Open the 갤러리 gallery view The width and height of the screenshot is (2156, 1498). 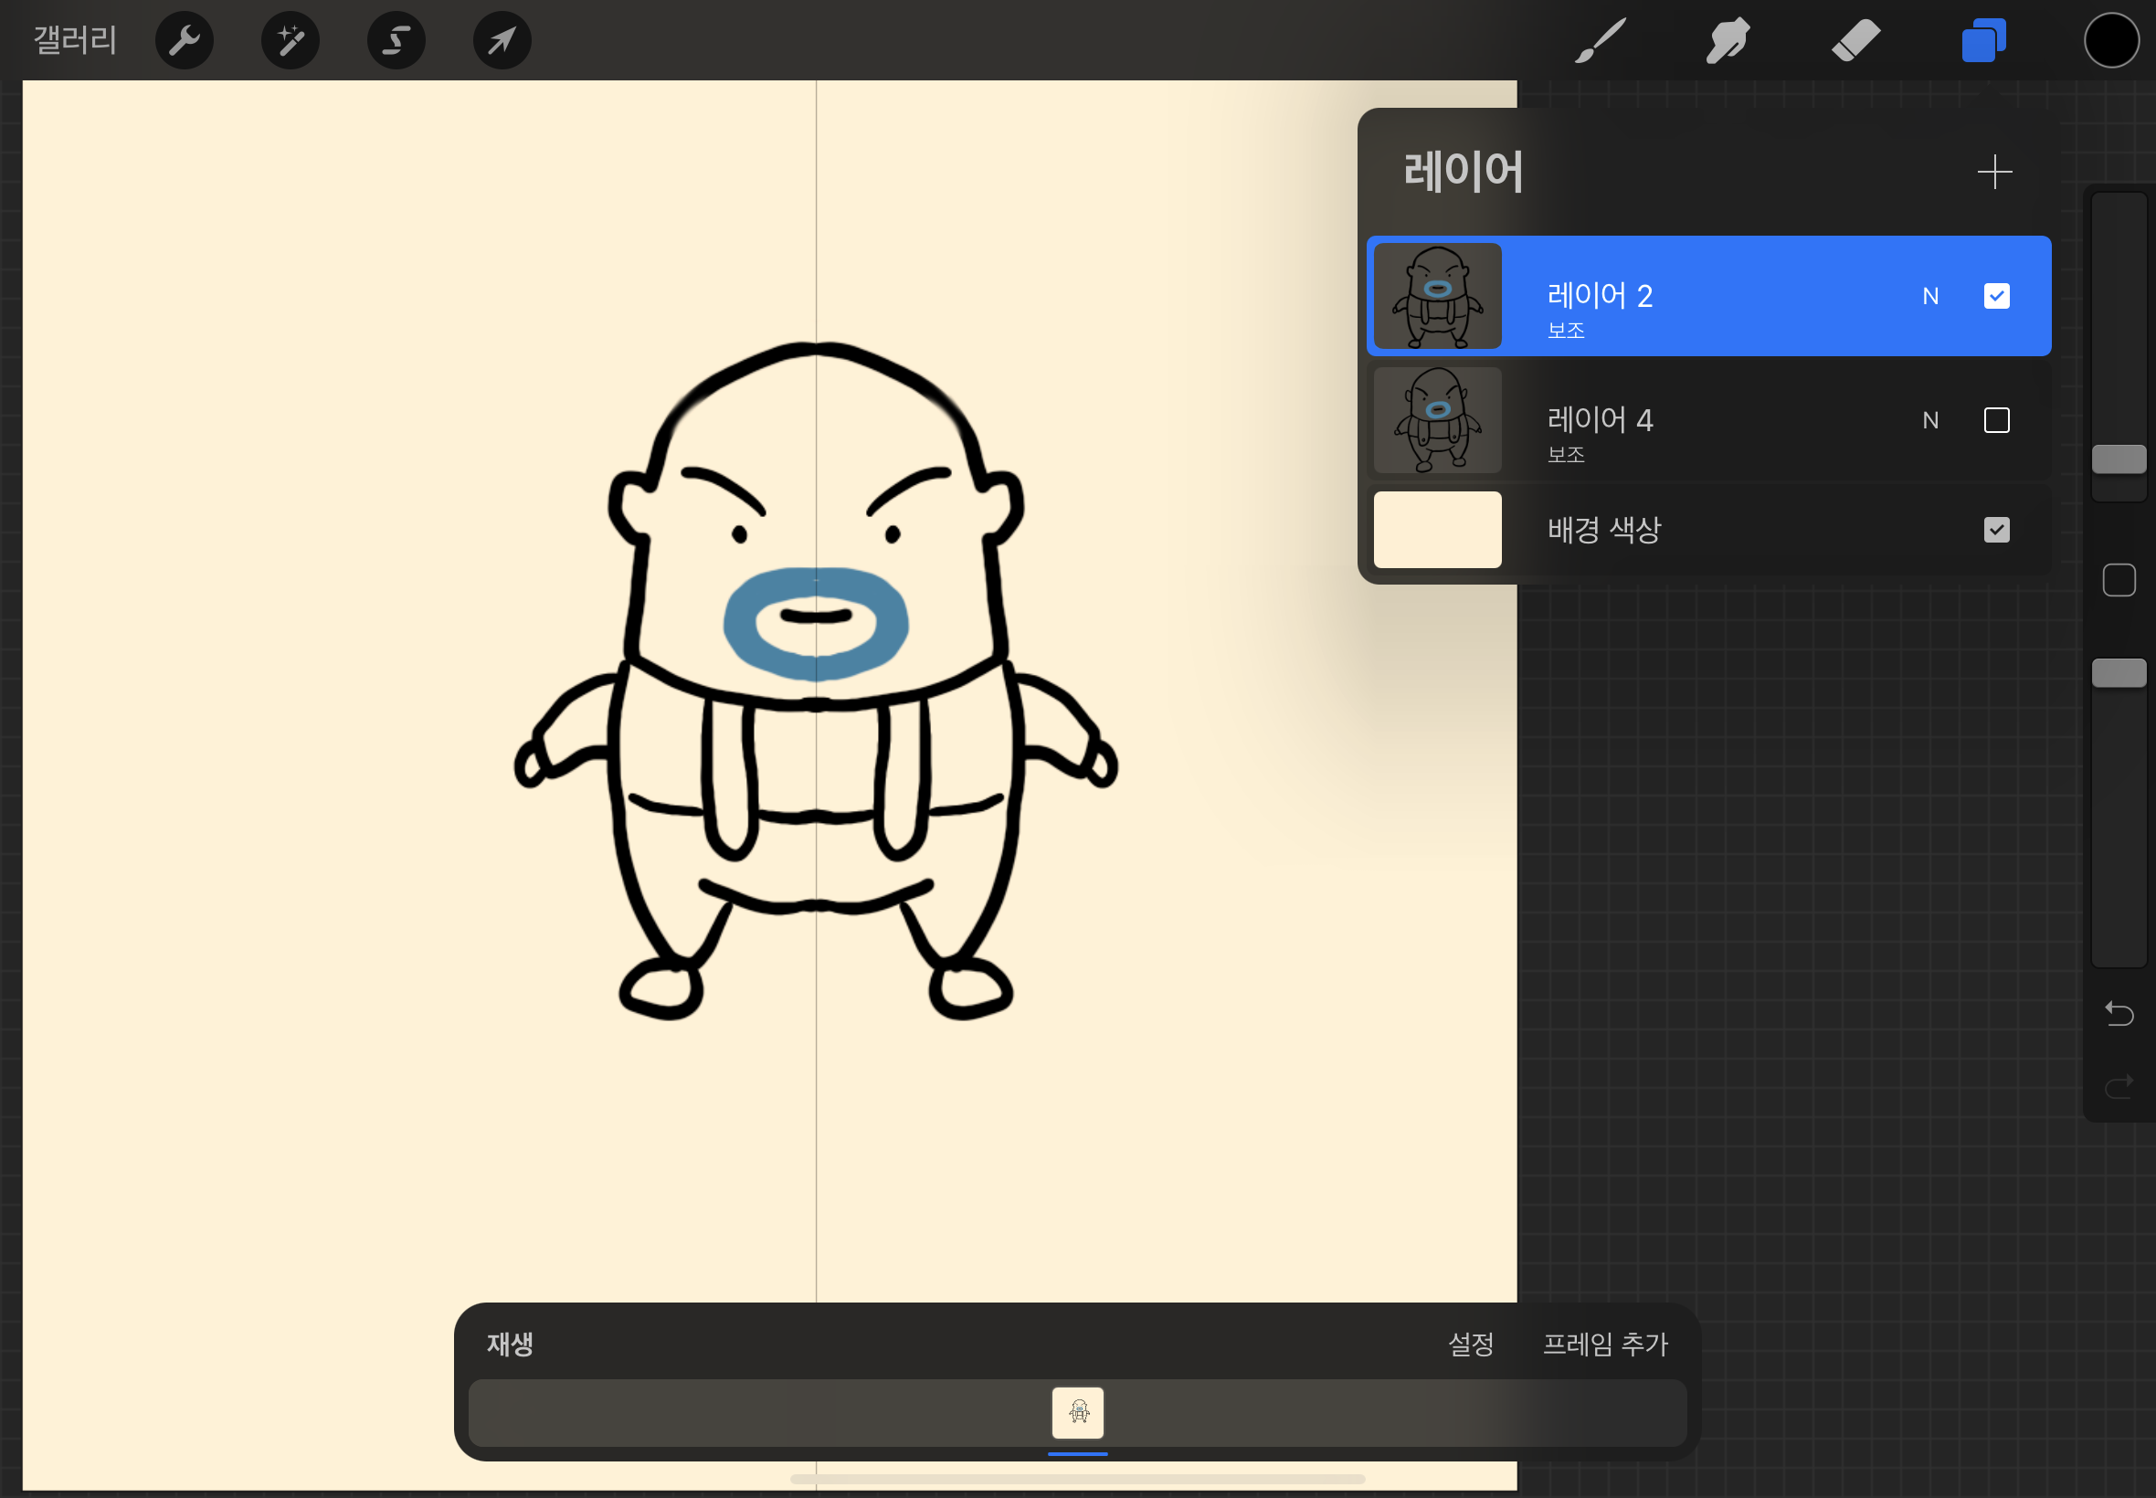coord(75,40)
